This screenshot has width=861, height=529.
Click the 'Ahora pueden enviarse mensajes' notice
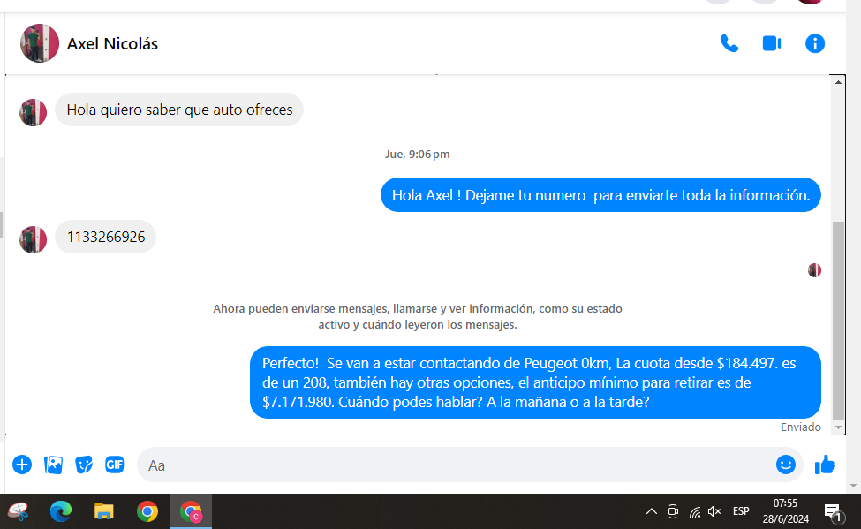pos(418,316)
